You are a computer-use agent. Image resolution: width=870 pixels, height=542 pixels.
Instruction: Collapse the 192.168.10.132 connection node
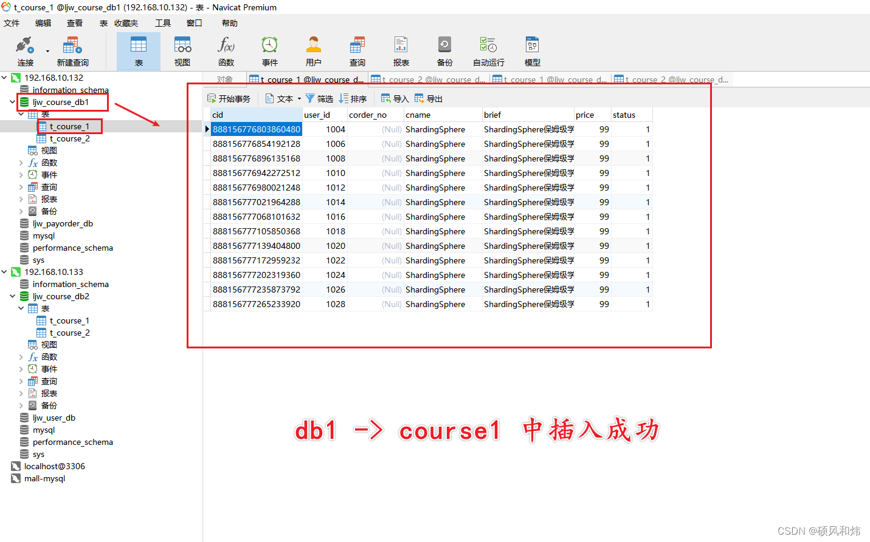[4, 78]
